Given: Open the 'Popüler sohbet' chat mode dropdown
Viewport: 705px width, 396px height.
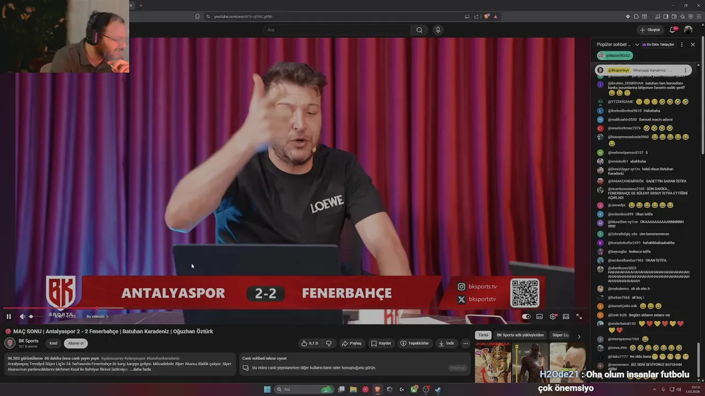Looking at the screenshot, I should click(618, 45).
